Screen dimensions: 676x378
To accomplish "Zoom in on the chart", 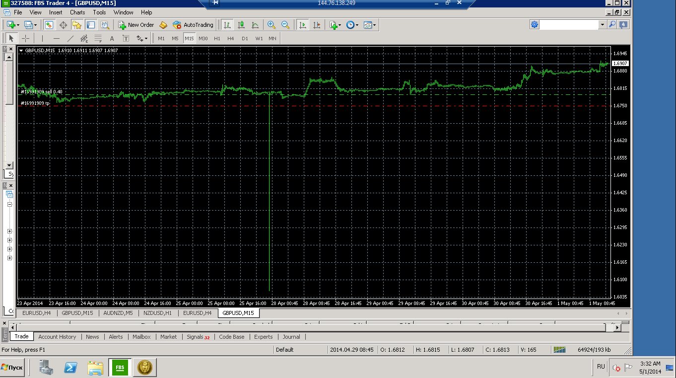I will (x=271, y=24).
